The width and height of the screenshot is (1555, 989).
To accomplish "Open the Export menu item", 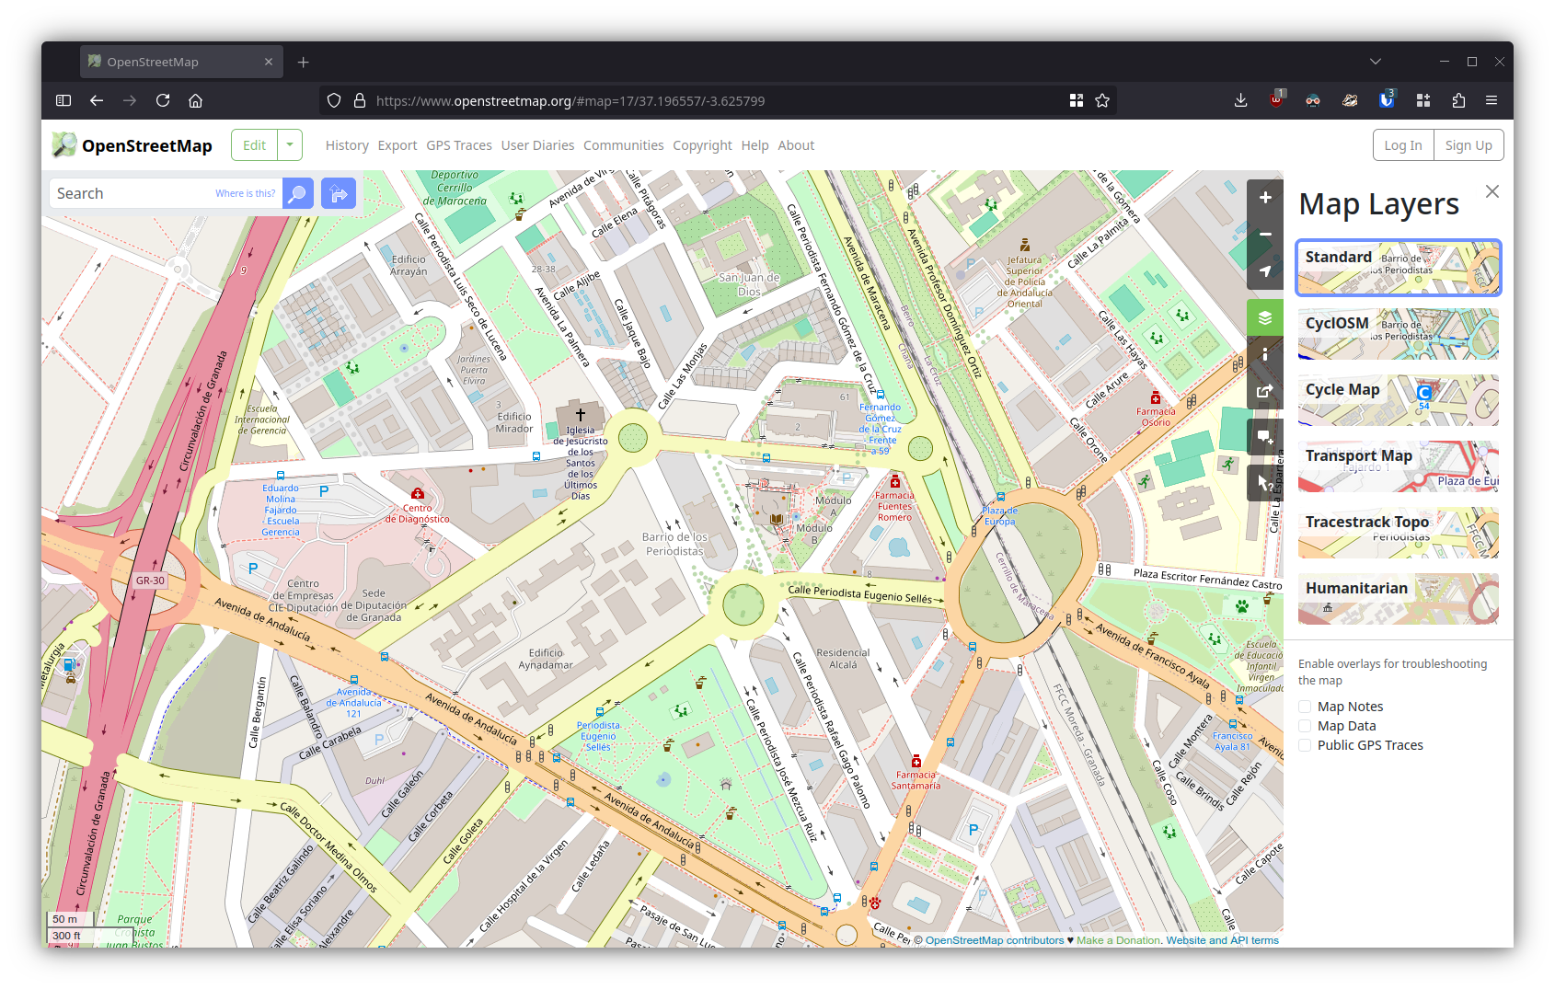I will click(397, 145).
